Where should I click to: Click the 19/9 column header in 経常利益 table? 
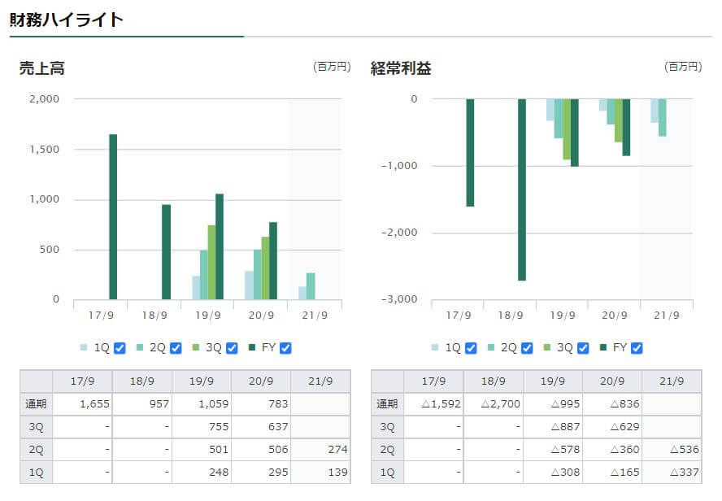[x=553, y=381]
